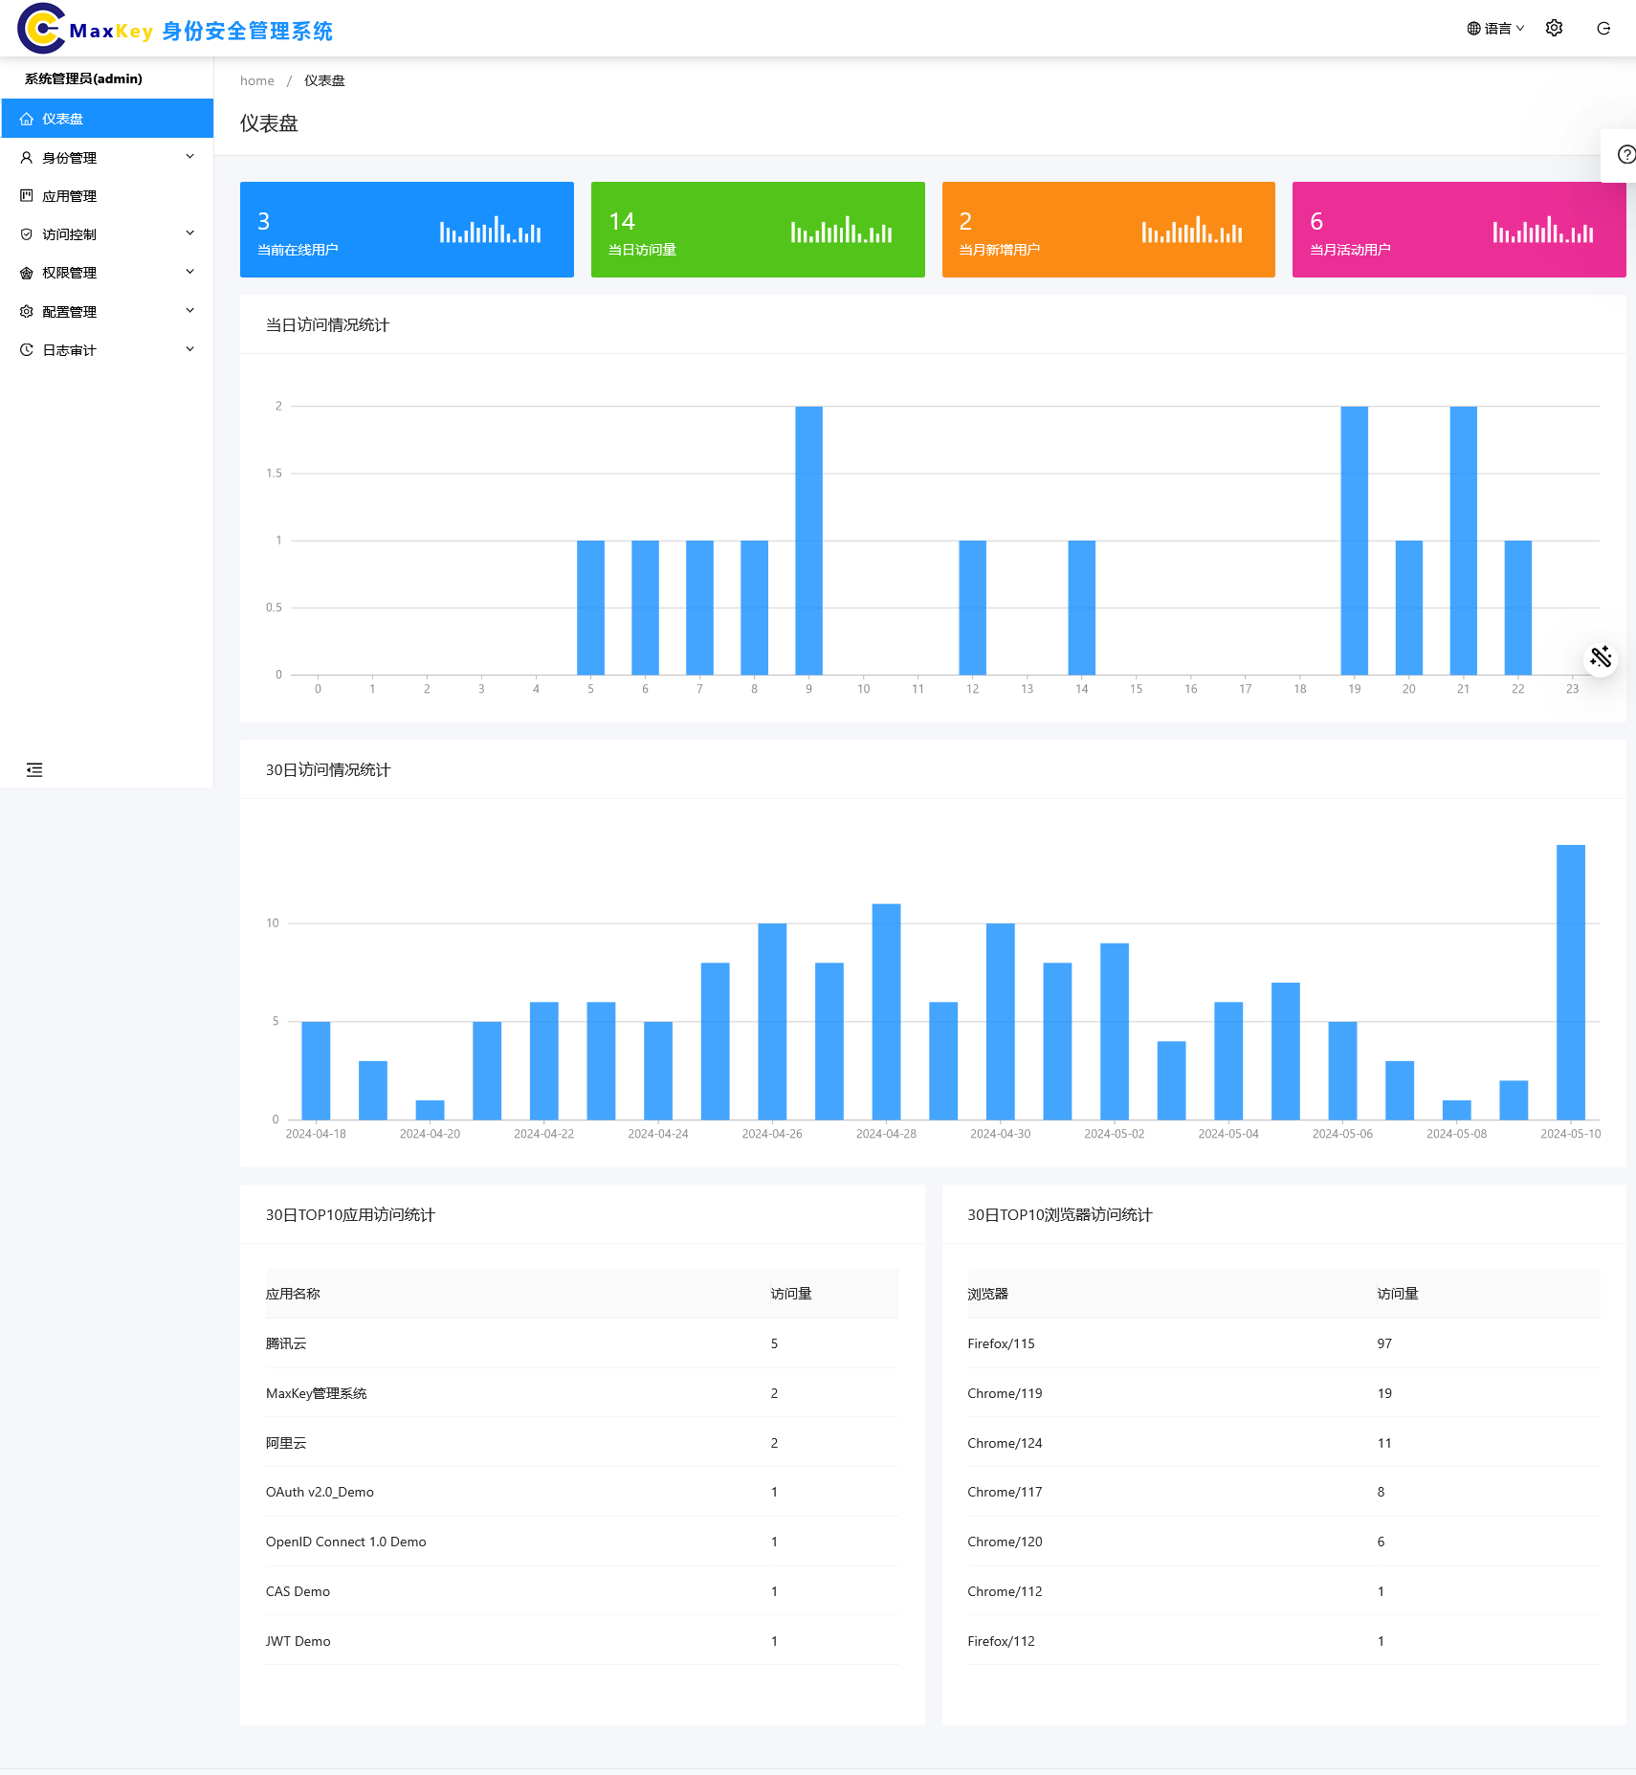Click the home breadcrumb link
Viewport: 1636px width, 1775px height.
point(256,81)
